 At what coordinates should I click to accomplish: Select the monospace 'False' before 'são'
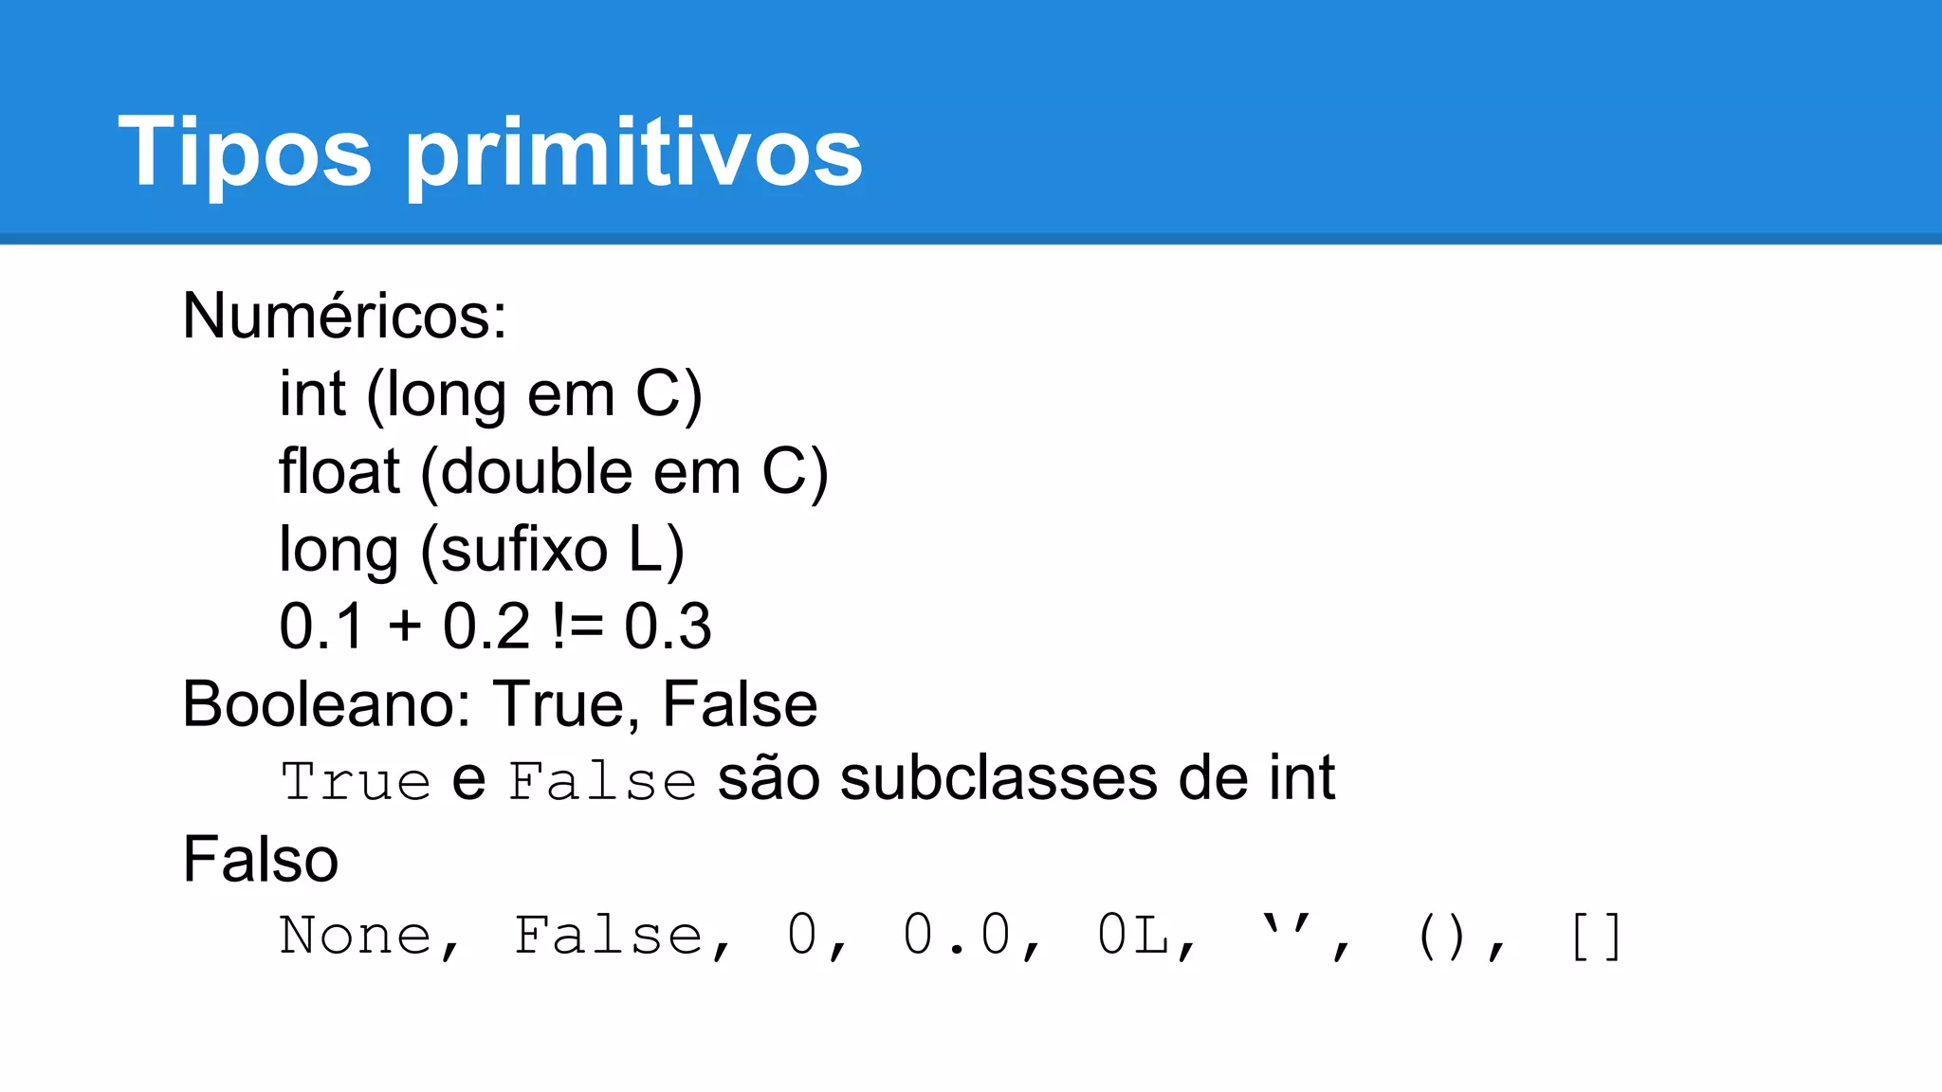(x=603, y=781)
